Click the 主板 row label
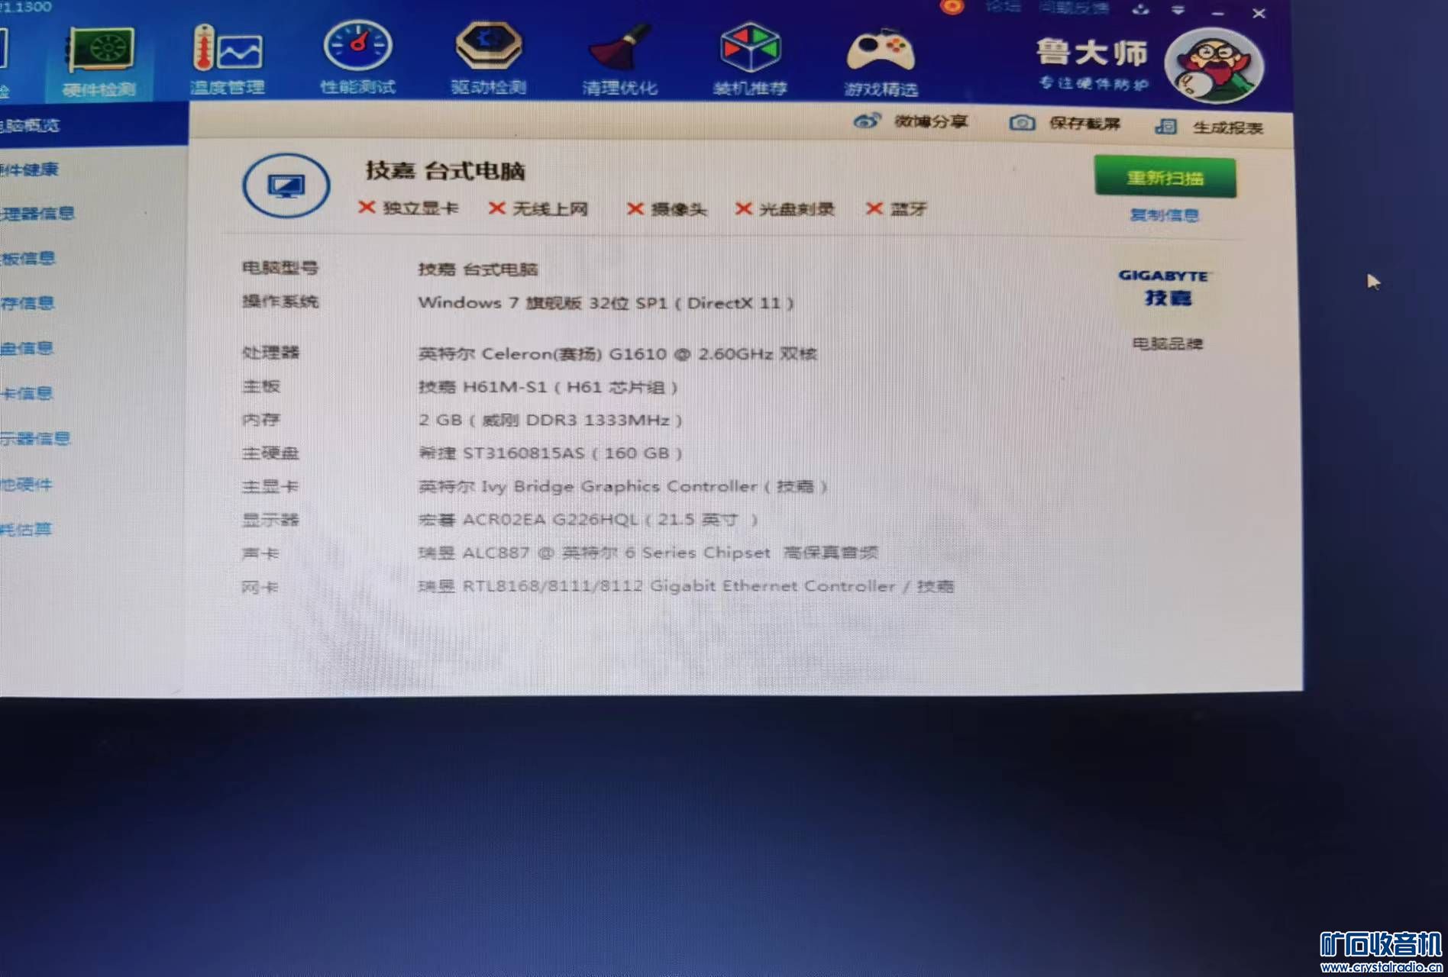 coord(261,386)
